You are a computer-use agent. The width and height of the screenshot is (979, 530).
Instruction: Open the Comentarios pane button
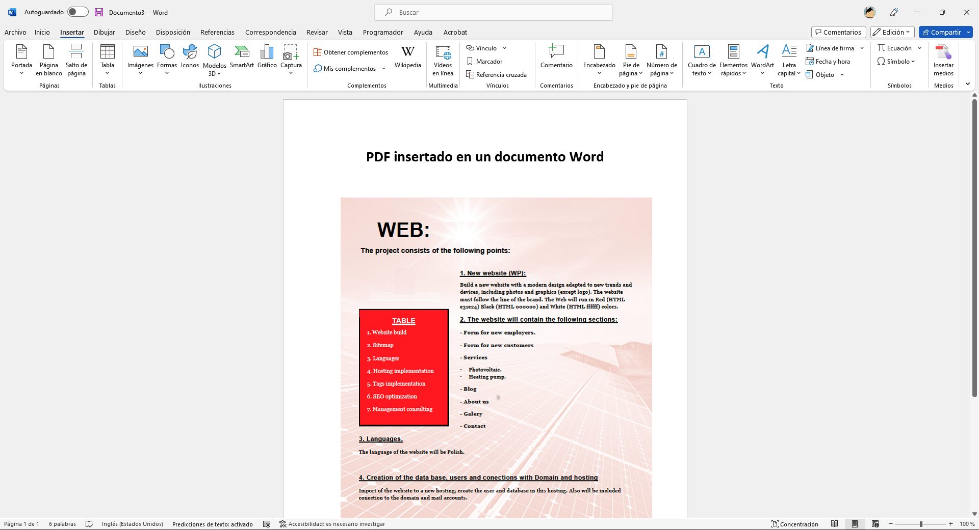(x=838, y=32)
